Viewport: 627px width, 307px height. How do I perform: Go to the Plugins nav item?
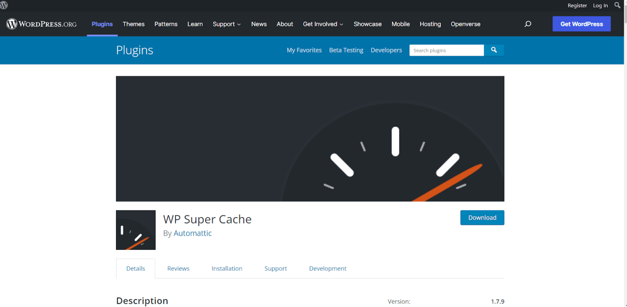102,24
